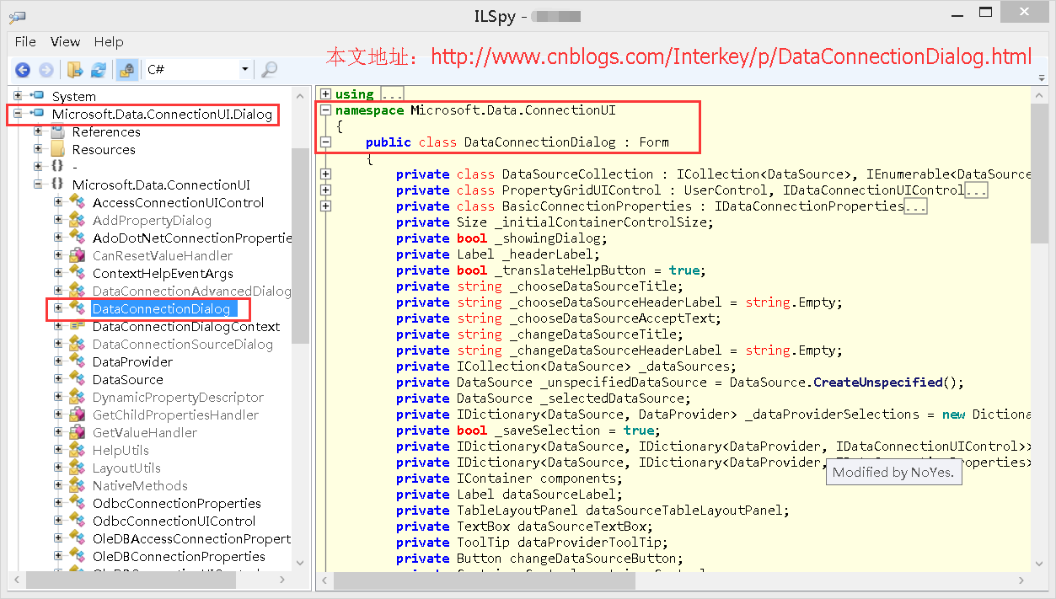1056x599 pixels.
Task: Open the Search magnifier tool
Action: pos(270,70)
